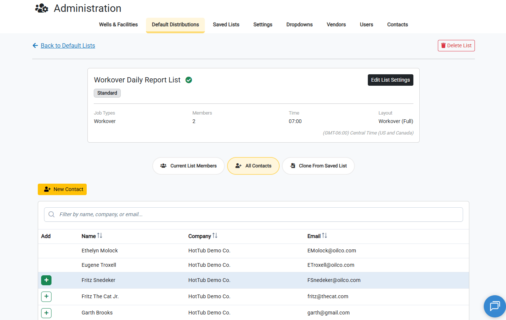Click the fritz@thecat.com email cell
Screen dimensions: 506x320
(328, 296)
